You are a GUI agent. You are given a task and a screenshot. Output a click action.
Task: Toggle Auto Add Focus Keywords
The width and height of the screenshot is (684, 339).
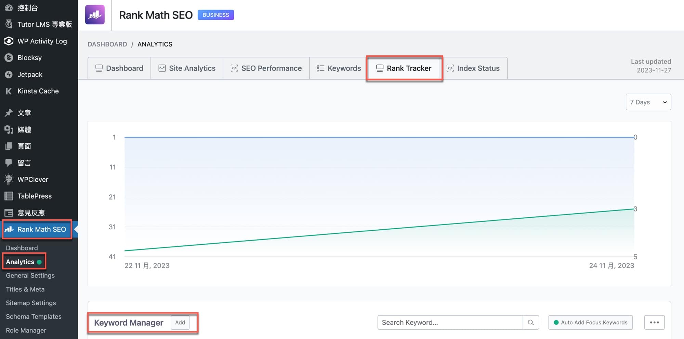590,322
